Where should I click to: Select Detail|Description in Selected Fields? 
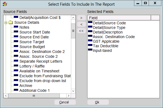(108, 32)
